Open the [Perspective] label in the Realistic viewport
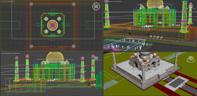 [x=110, y=53]
